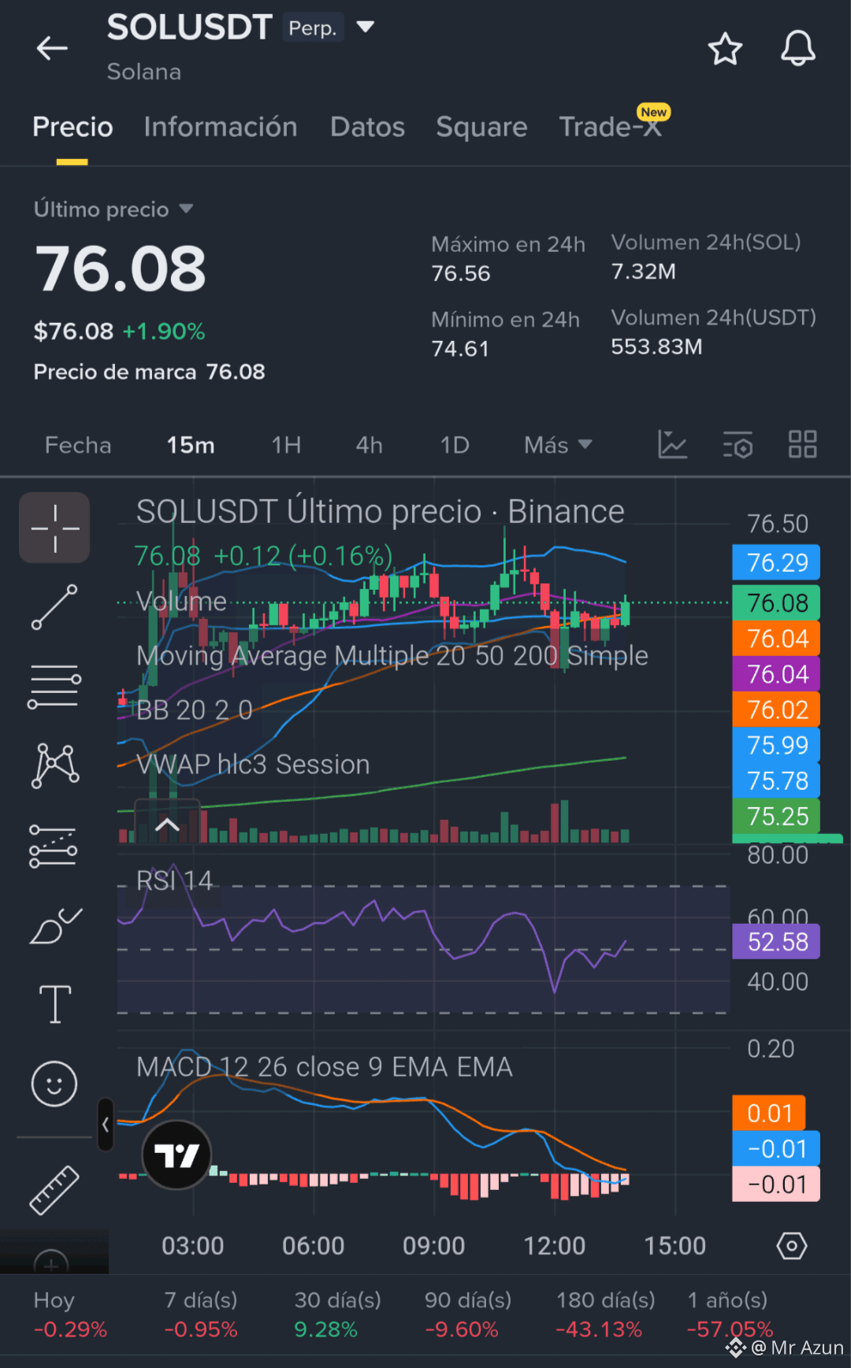Open the Trade-X tab

[610, 127]
